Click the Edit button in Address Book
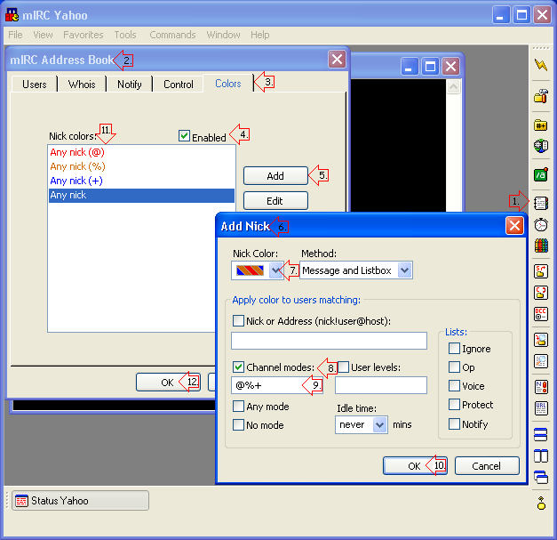The height and width of the screenshot is (540, 557). point(275,201)
